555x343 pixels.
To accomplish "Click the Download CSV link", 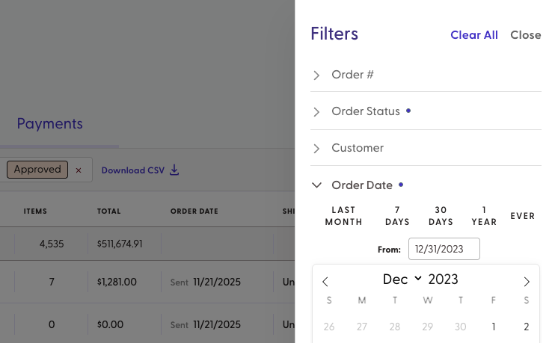I will pos(133,170).
